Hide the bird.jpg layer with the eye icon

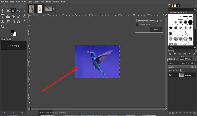(170, 75)
